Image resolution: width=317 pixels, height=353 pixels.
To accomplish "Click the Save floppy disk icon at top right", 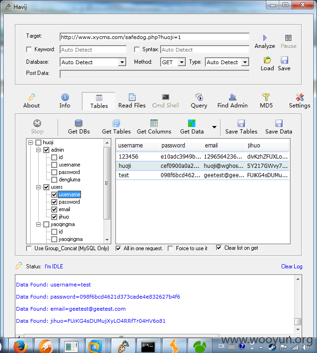I will [284, 60].
